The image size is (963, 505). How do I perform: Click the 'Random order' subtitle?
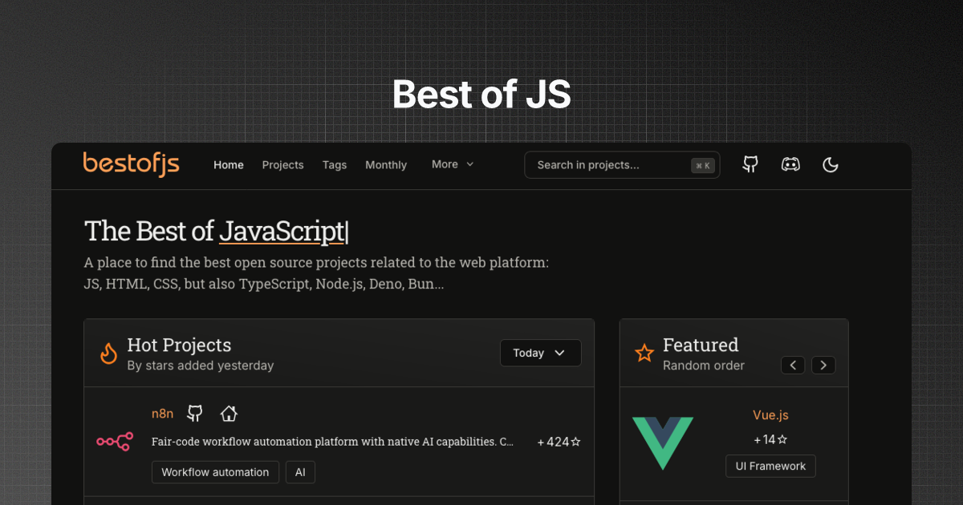pyautogui.click(x=704, y=366)
